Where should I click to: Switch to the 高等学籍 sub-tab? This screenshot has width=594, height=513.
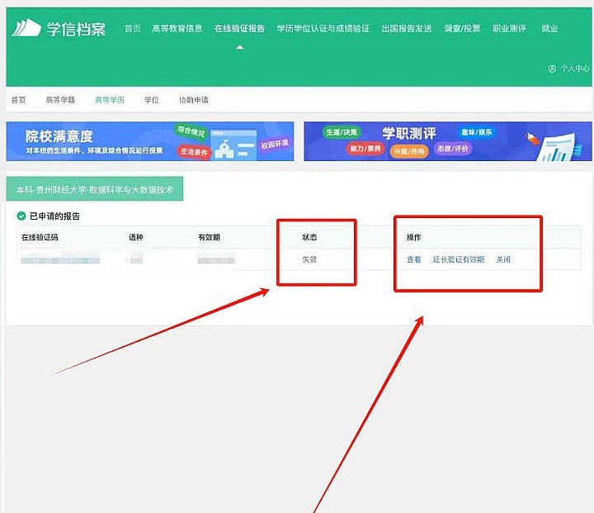coord(60,100)
